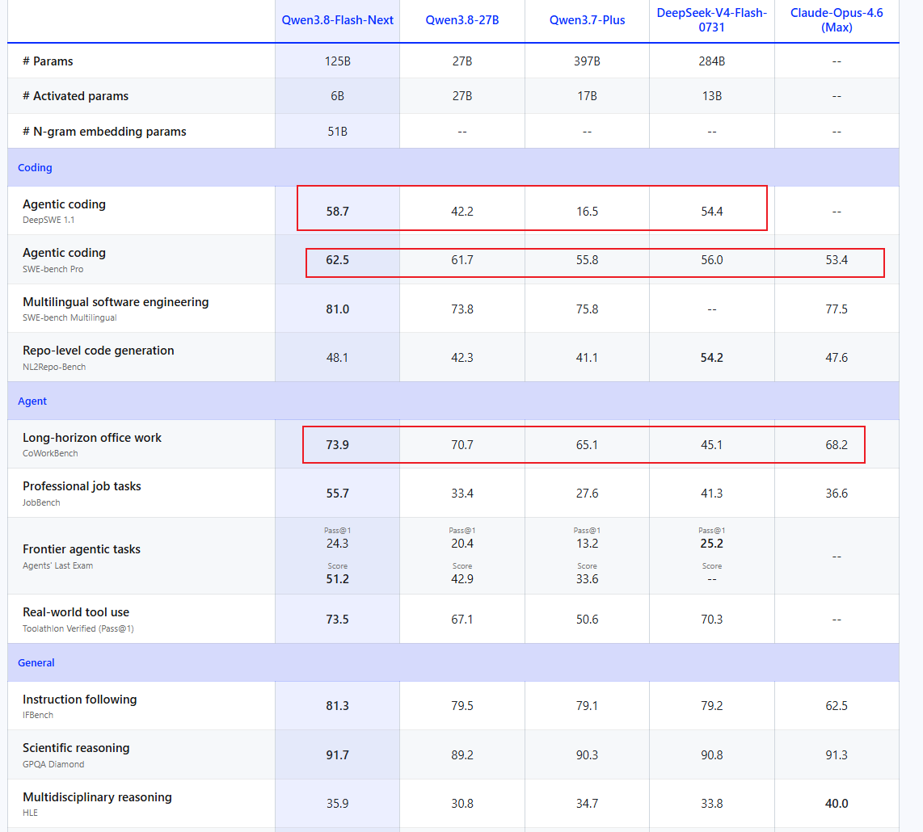Select the 17B activated params value

(x=587, y=96)
